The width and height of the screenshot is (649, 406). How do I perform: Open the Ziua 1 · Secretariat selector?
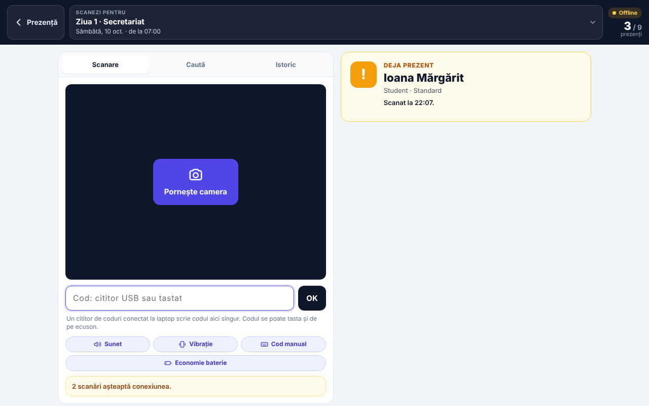(x=336, y=22)
